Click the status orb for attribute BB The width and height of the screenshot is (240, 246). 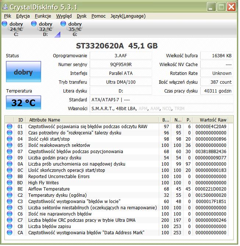10,177
